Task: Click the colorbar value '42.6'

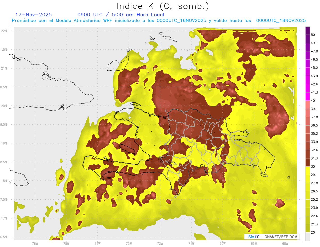Action: pos(314,84)
